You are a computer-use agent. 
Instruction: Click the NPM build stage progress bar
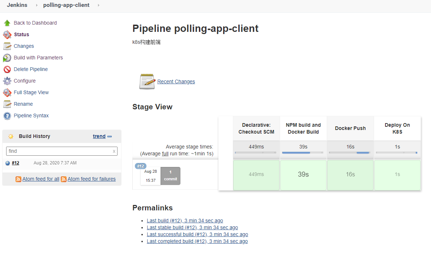pos(303,153)
